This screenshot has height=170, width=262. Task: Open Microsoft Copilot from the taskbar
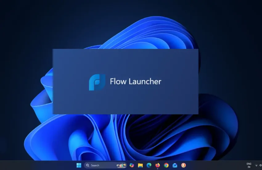pos(132,165)
